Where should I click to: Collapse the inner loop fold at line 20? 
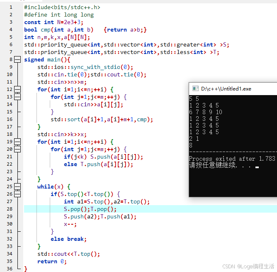pos(17,149)
